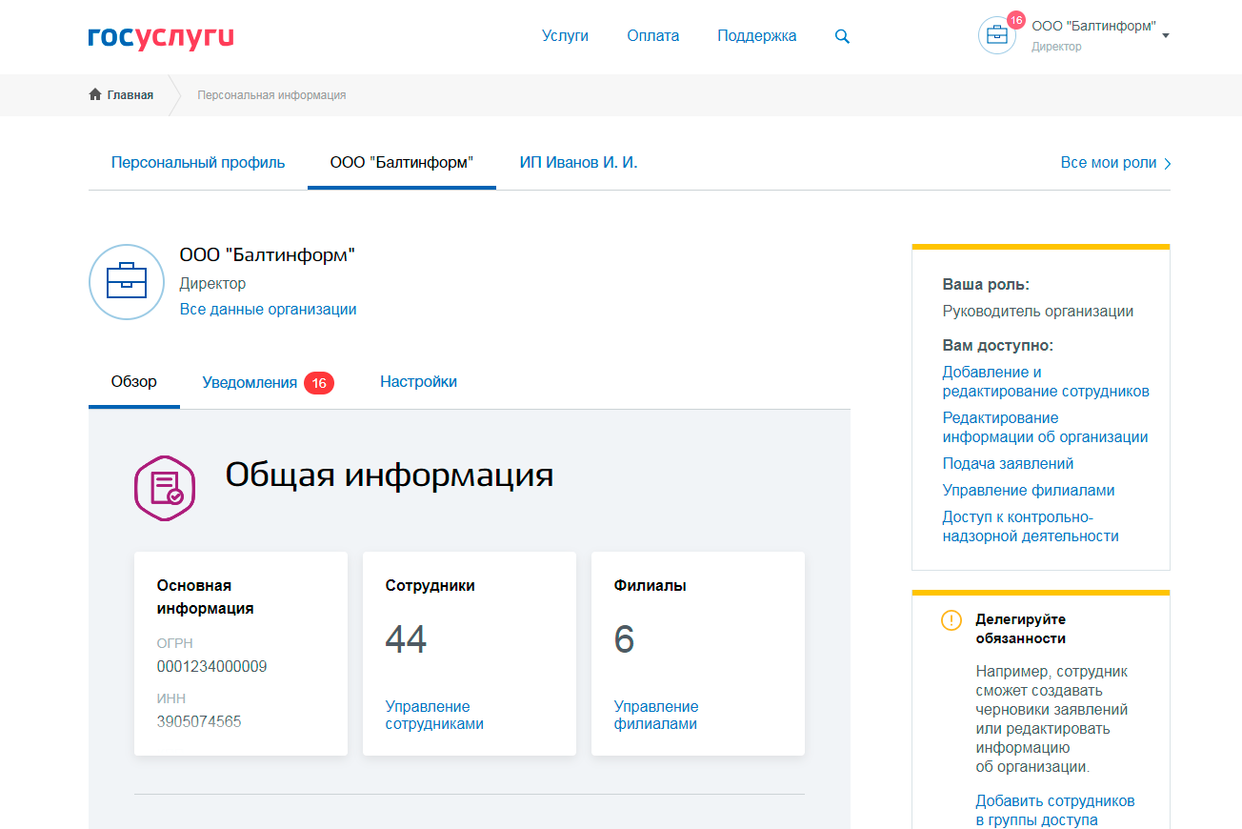Click Добавить сотрудников в группы доступа
Image resolution: width=1242 pixels, height=829 pixels.
1054,811
